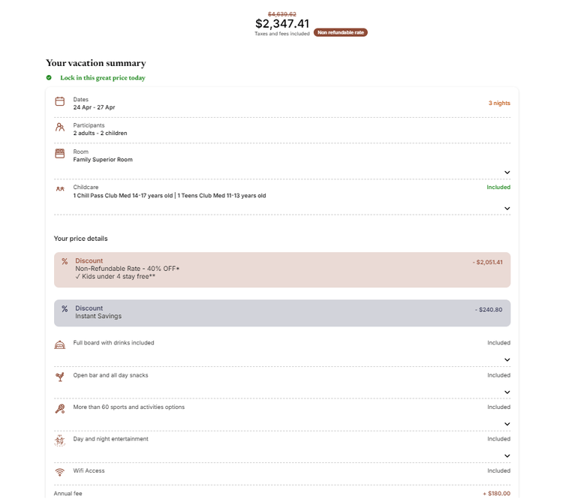Click the entertainment icon
Image resolution: width=578 pixels, height=502 pixels.
coord(60,440)
